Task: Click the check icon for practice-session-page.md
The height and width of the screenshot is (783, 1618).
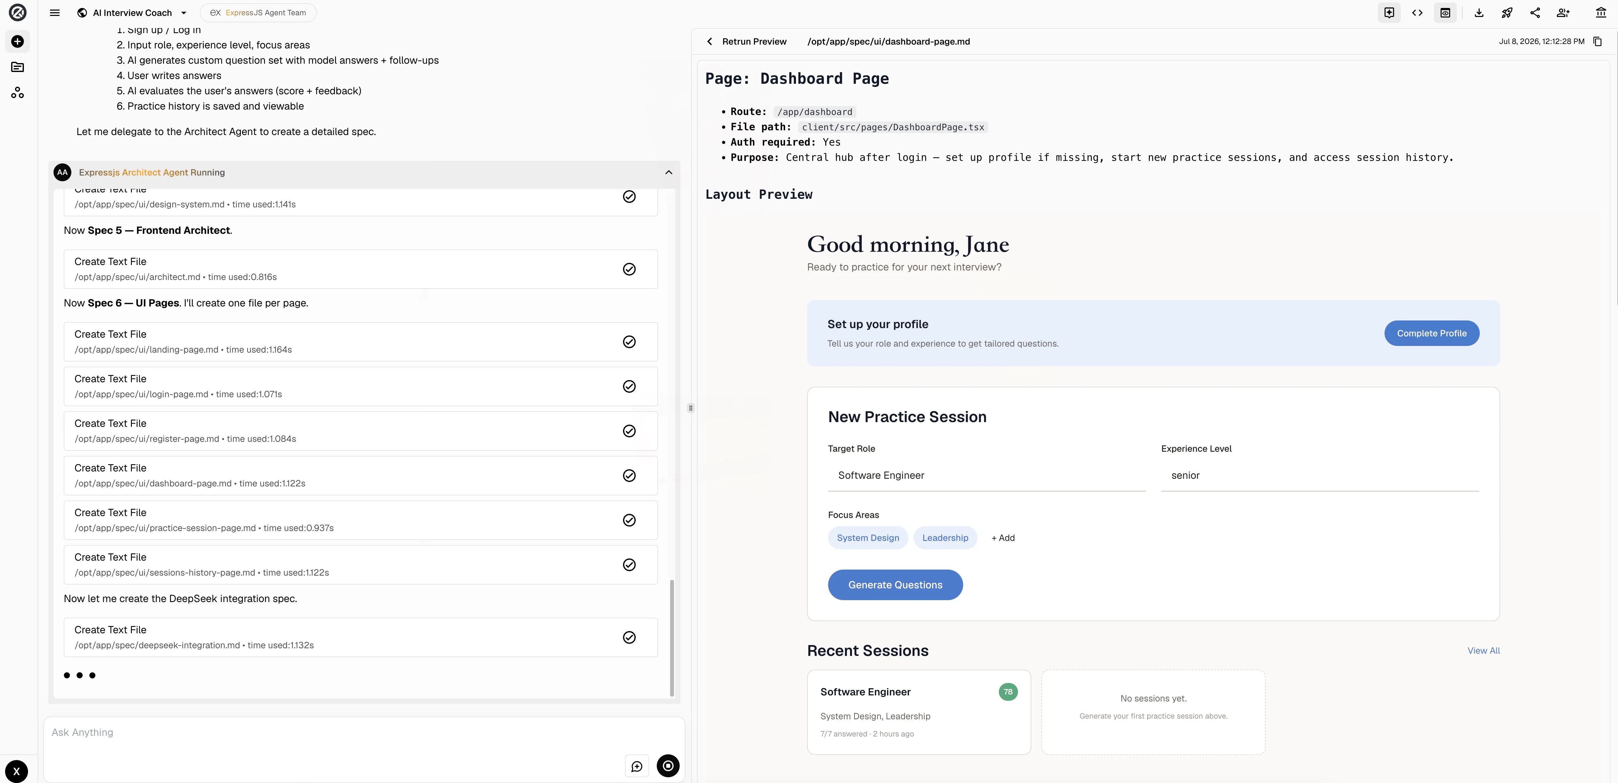Action: pos(629,520)
